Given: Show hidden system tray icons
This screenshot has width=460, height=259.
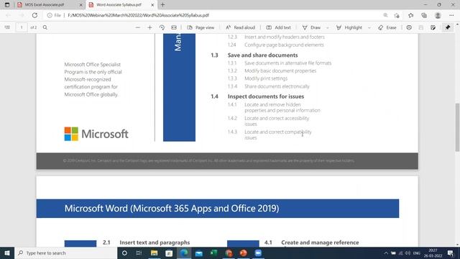Looking at the screenshot, I should tap(386, 253).
